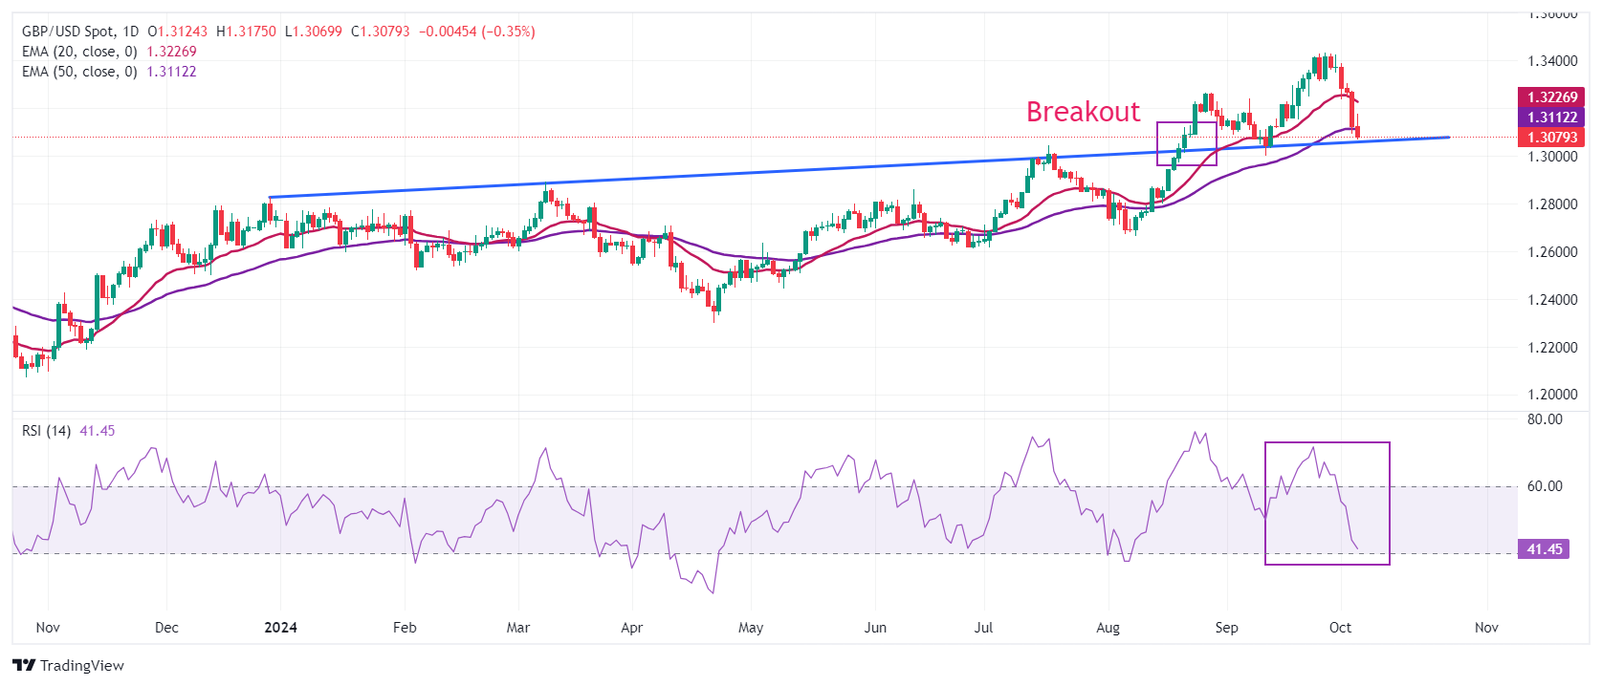Select the red Breakout text annotation
Image resolution: width=1602 pixels, height=686 pixels.
1083,112
